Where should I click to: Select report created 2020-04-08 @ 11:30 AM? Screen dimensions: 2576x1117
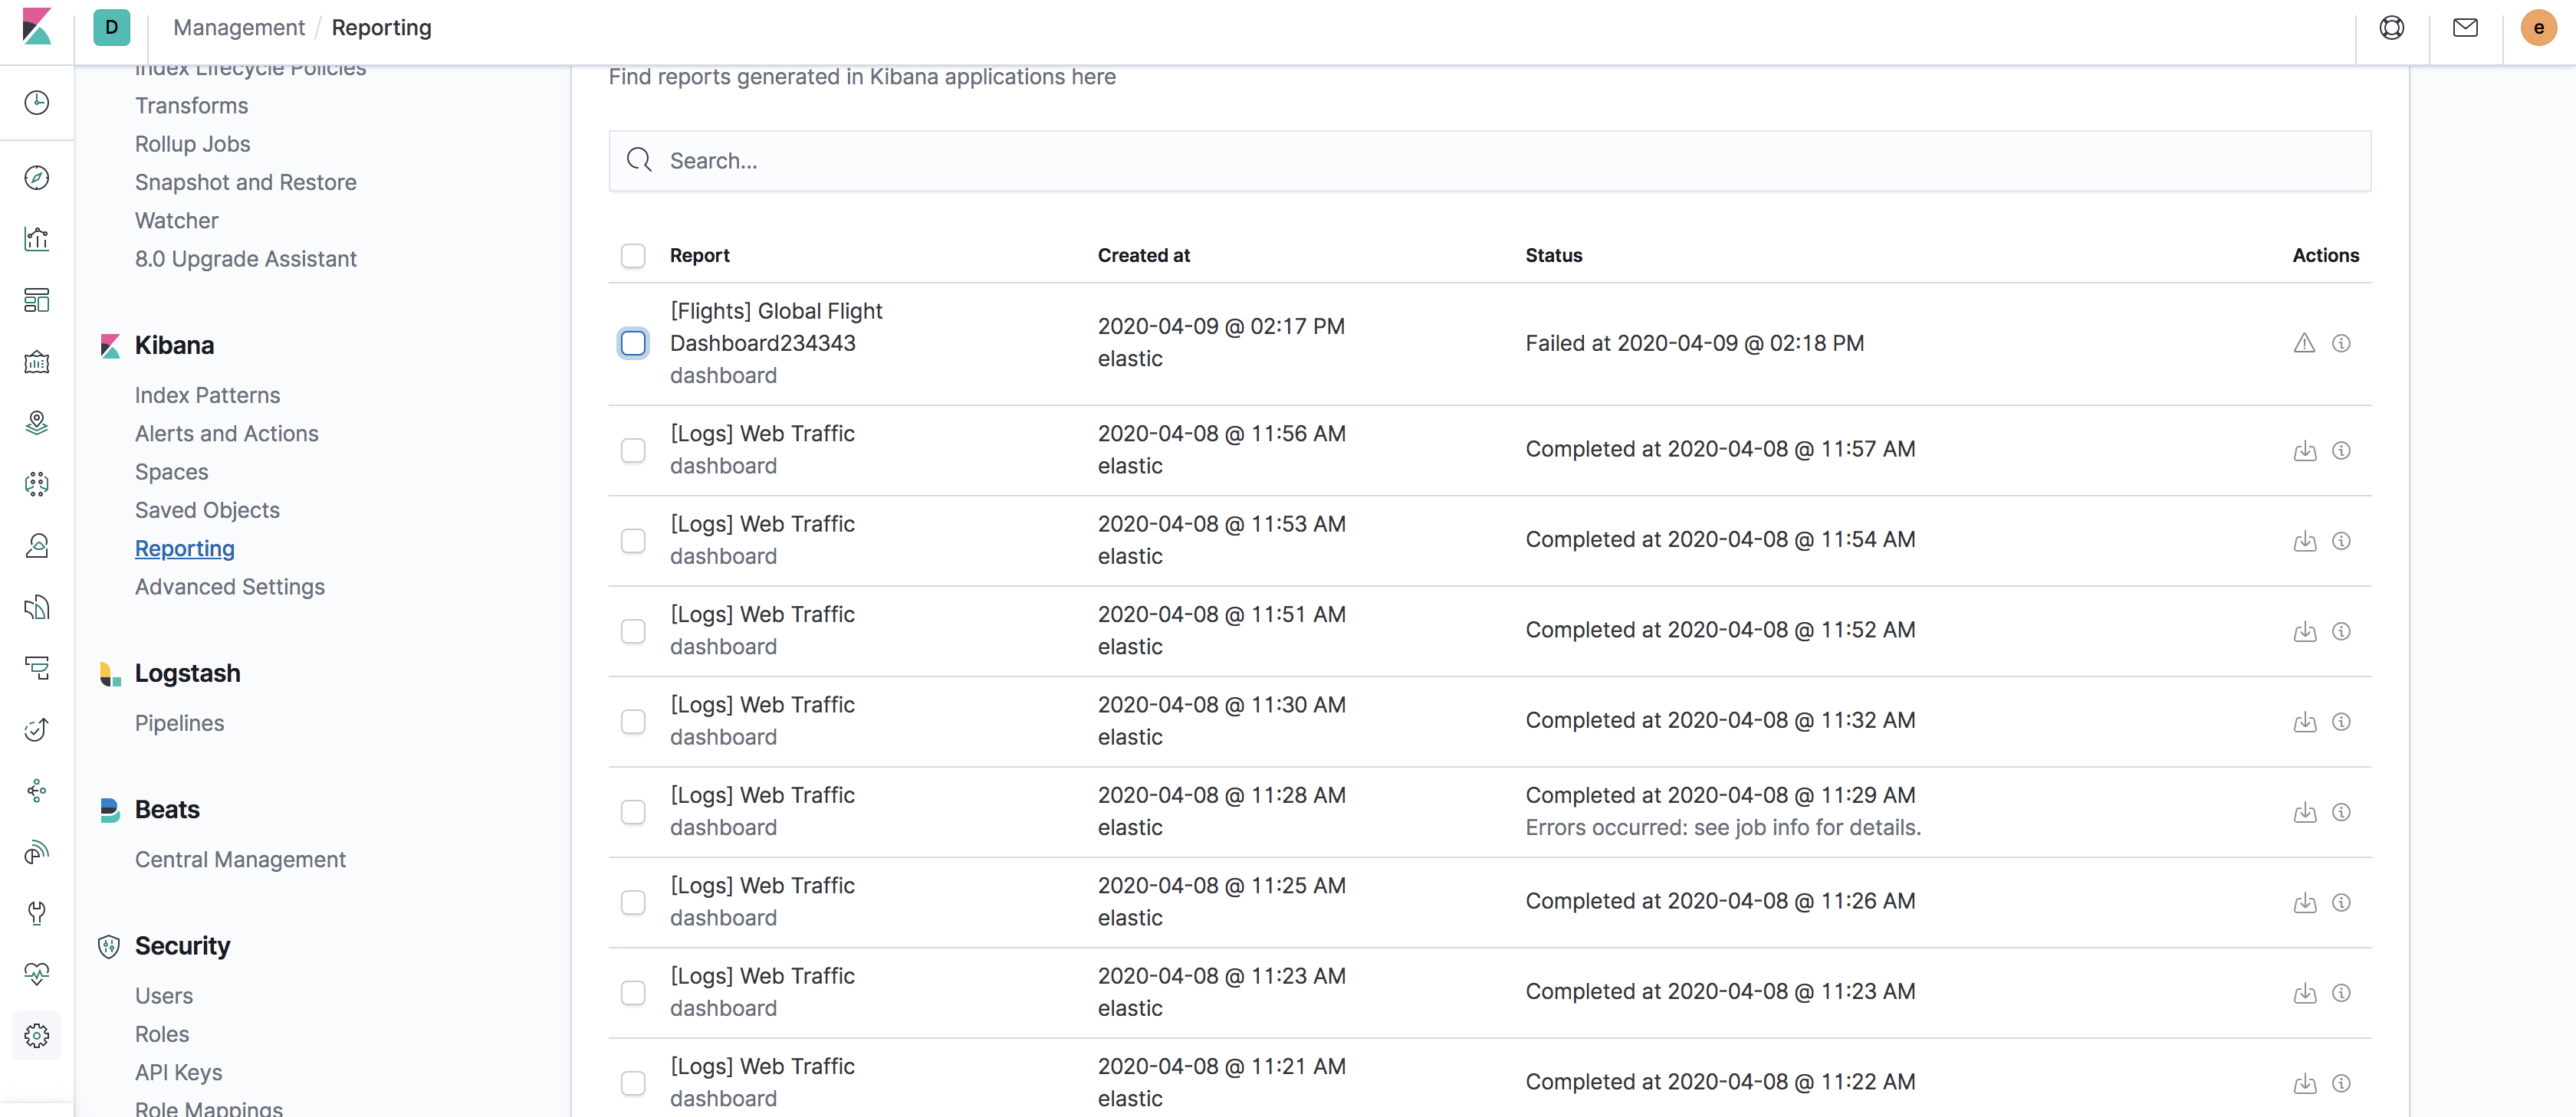click(x=633, y=722)
